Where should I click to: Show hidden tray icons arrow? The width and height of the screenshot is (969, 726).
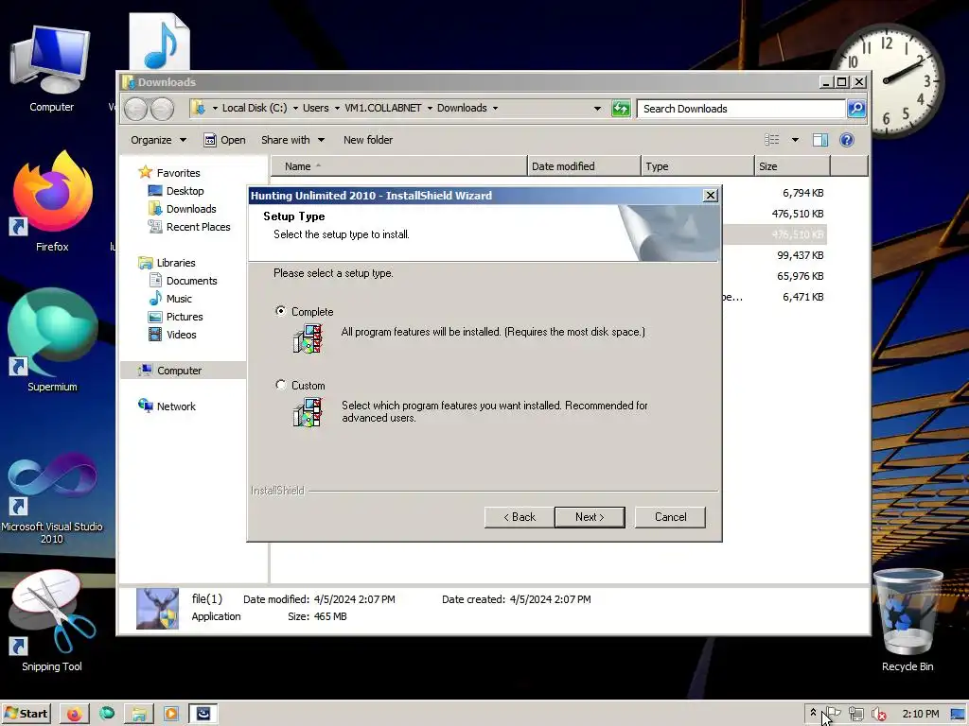(x=813, y=713)
